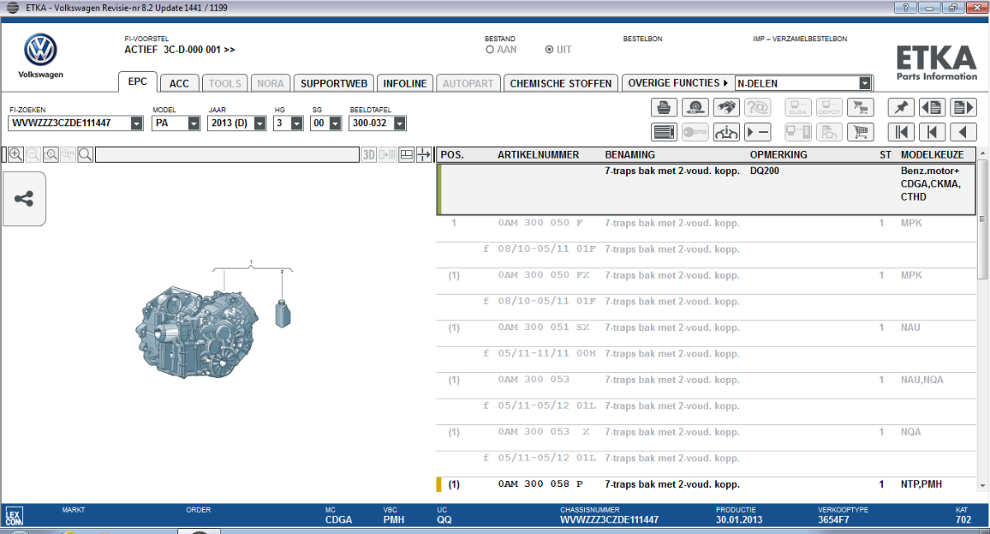Screen dimensions: 990x534
Task: Click the transfer shopping carts icon
Action: click(x=861, y=107)
